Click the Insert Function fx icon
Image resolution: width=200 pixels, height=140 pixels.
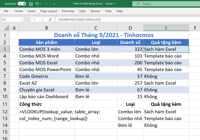pyautogui.click(x=50, y=19)
